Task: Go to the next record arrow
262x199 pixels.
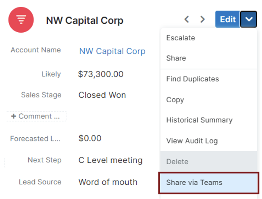Action: click(x=203, y=19)
